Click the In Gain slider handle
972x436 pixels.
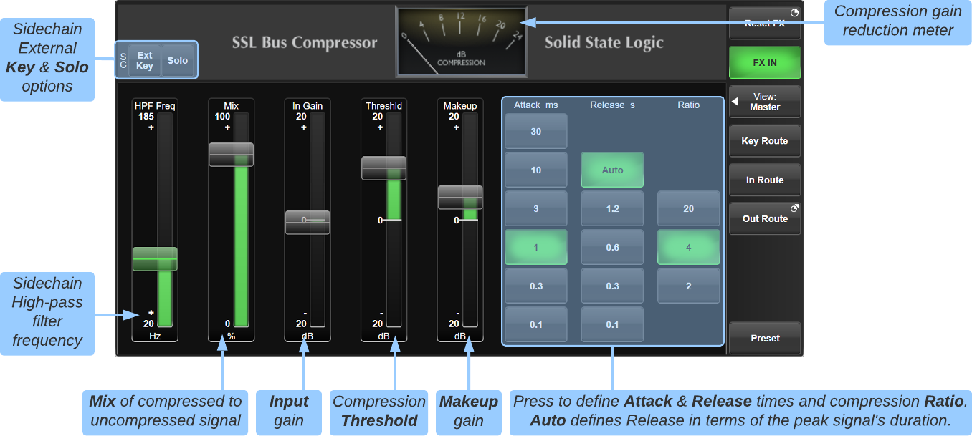point(308,222)
